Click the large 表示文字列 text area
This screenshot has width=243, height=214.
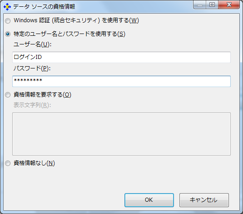(122, 134)
